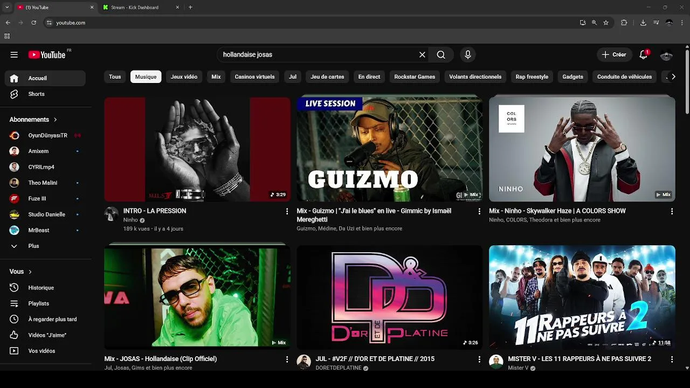The width and height of the screenshot is (690, 388).
Task: Open Historique in sidebar
Action: pos(45,288)
